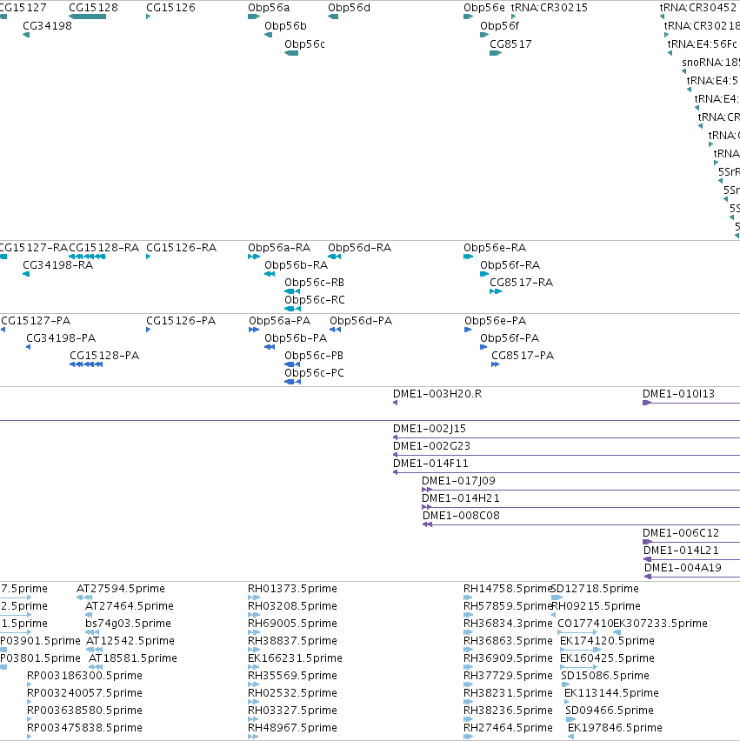Open EST SD12718.5prime
The height and width of the screenshot is (741, 740).
(x=557, y=597)
